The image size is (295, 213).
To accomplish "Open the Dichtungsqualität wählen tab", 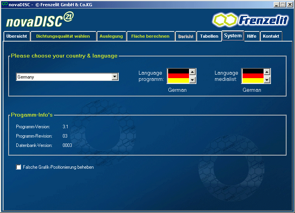I will (63, 36).
